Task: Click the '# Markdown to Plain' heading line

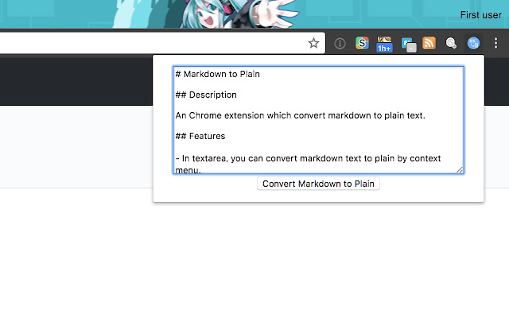Action: [217, 74]
